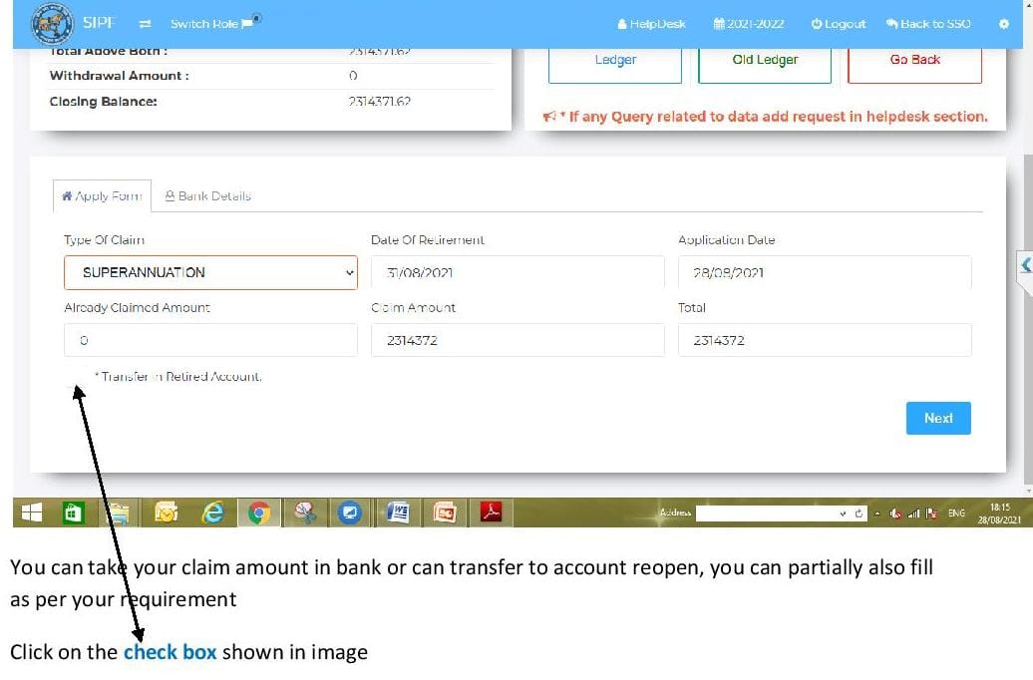This screenshot has width=1033, height=680.
Task: Collapse the right-side panel using the chevron
Action: click(x=1026, y=266)
